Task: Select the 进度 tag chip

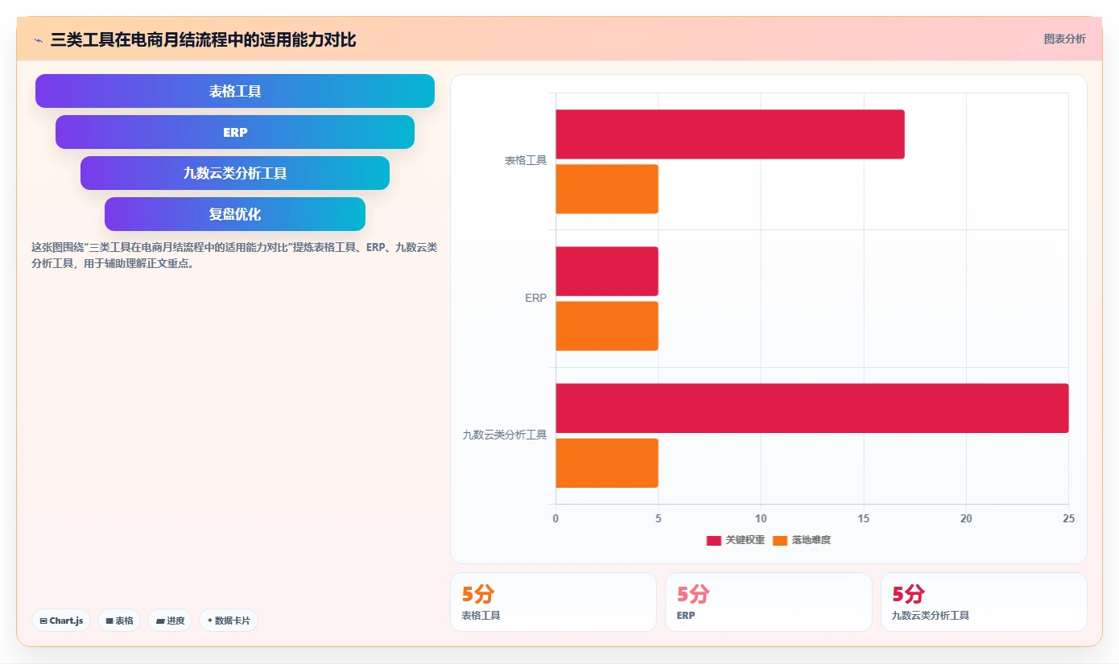Action: click(x=170, y=621)
